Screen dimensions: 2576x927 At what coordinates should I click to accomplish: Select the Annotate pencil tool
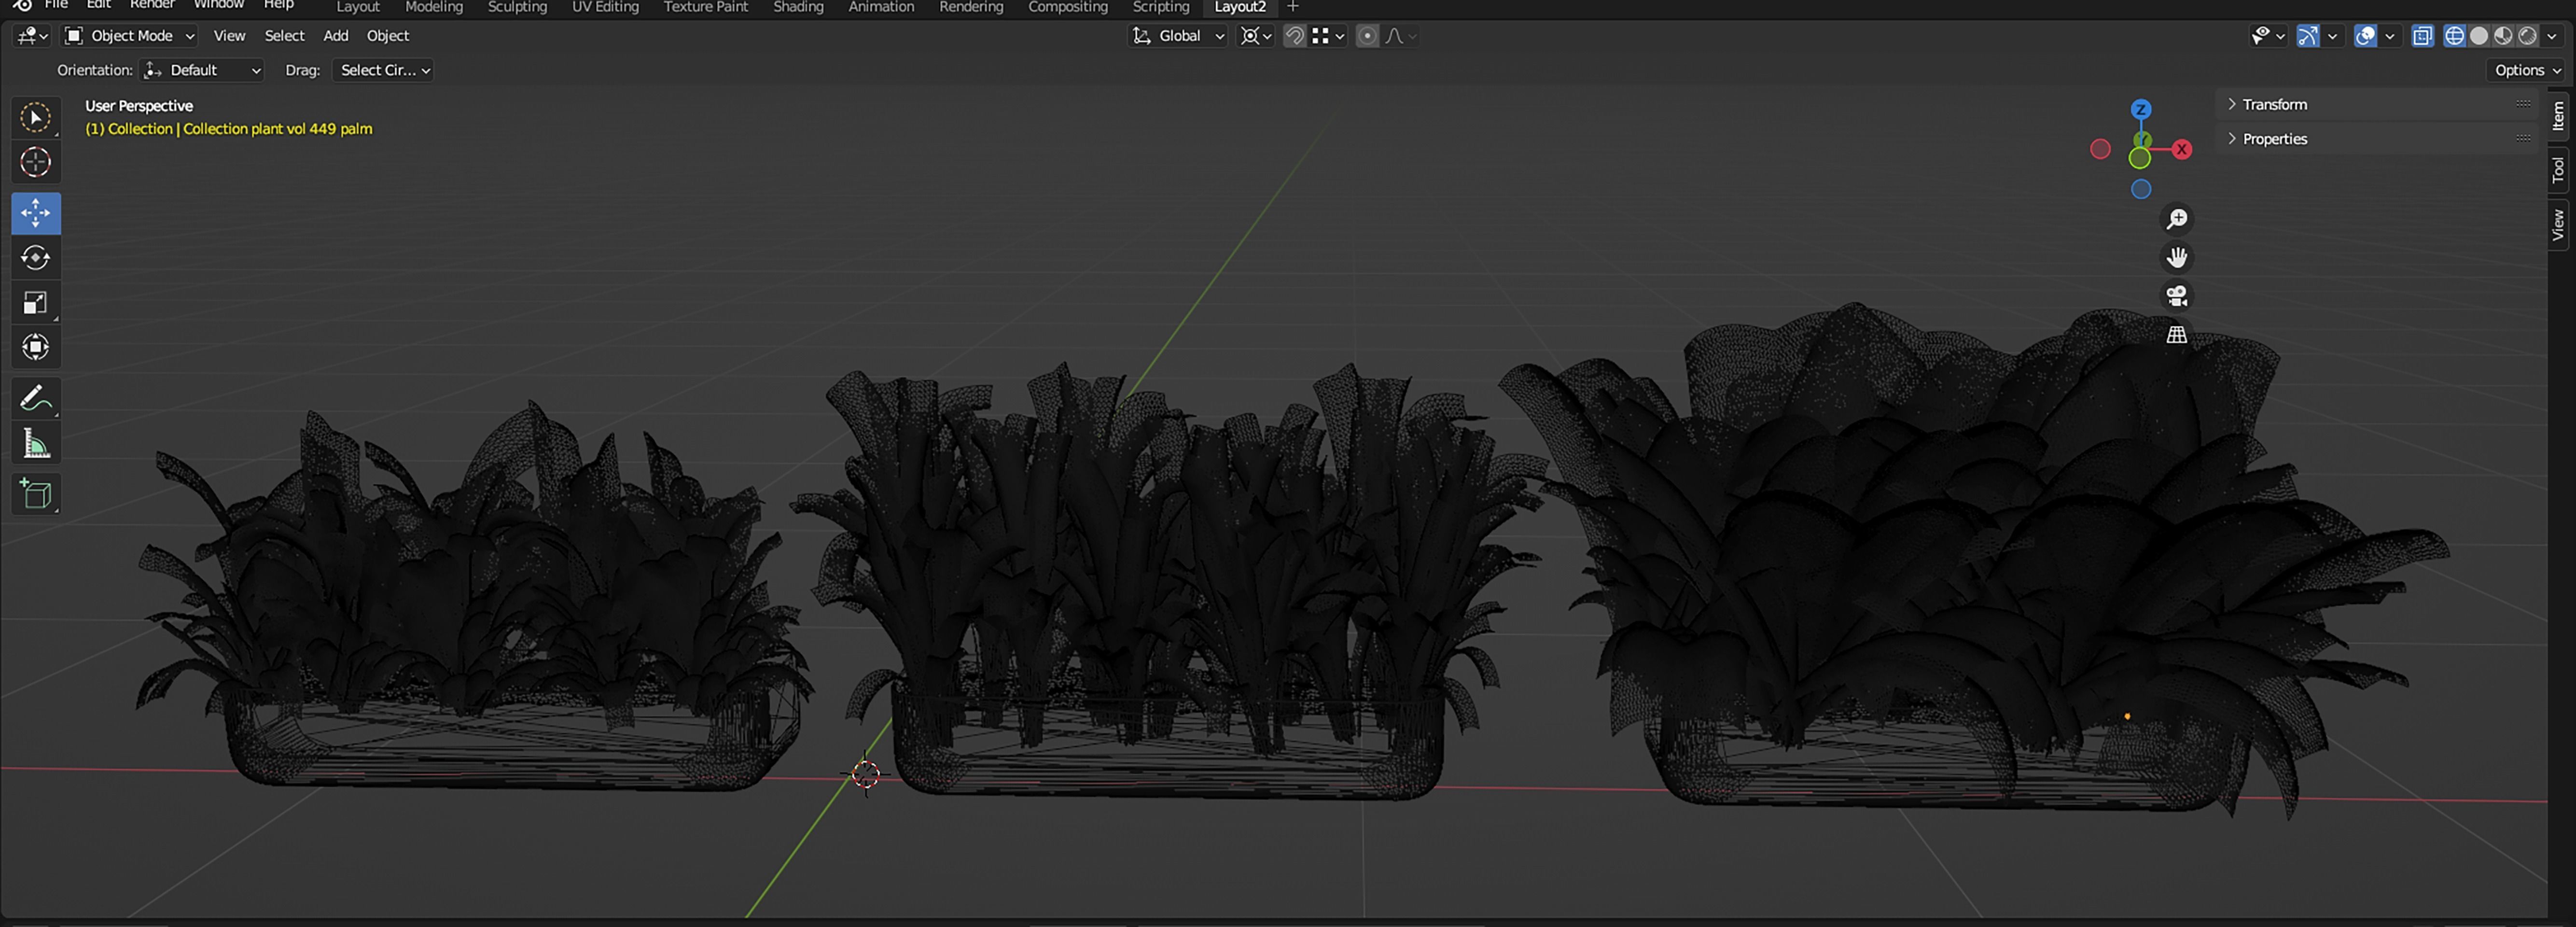pos(36,398)
